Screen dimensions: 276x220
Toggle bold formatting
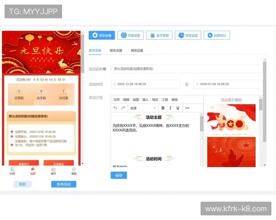coord(163,108)
